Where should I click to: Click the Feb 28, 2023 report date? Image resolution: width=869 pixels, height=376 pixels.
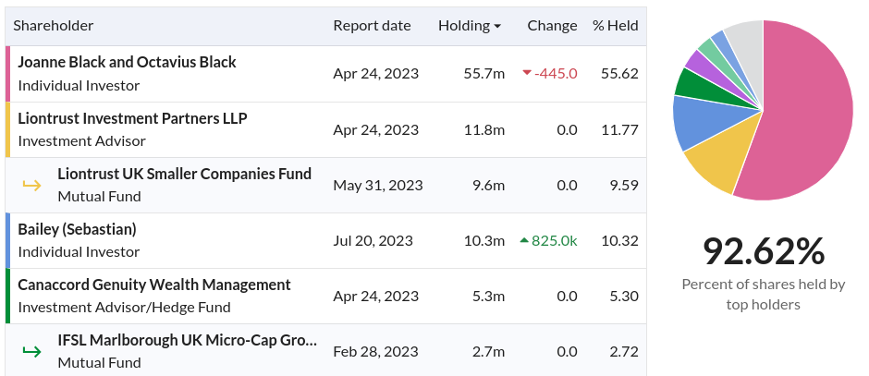[x=375, y=351]
